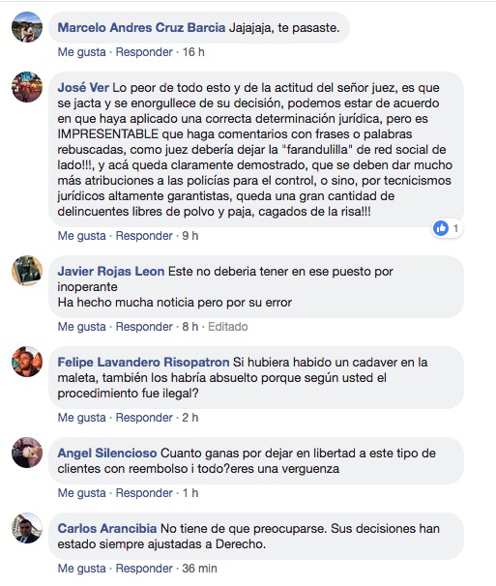Click Carlos Arancibia's avatar photo
Screen dimensions: 496x586
(27, 528)
